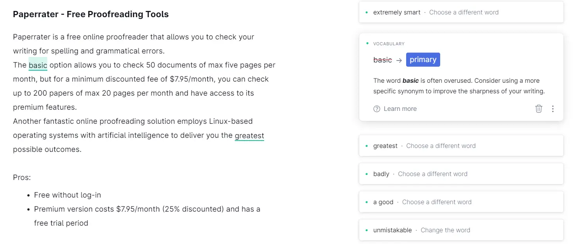Click the VOCABULARY category label
The height and width of the screenshot is (244, 574).
pos(389,43)
